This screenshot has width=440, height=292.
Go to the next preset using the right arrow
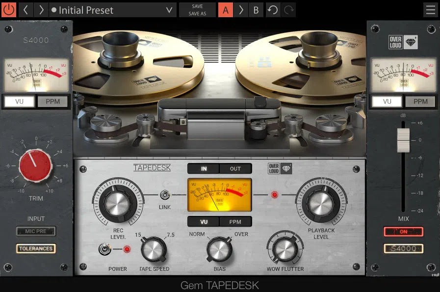tap(41, 10)
